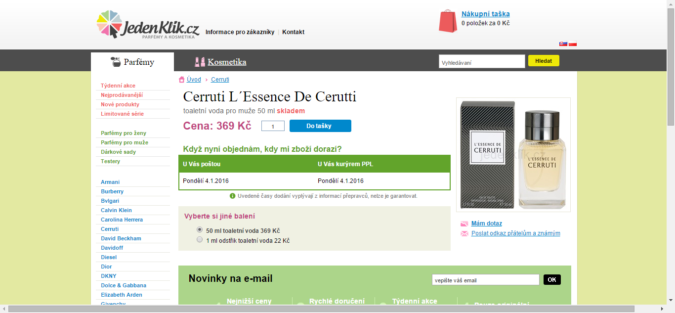Click the horizontal page scrollbar
675x313 pixels.
(321, 309)
